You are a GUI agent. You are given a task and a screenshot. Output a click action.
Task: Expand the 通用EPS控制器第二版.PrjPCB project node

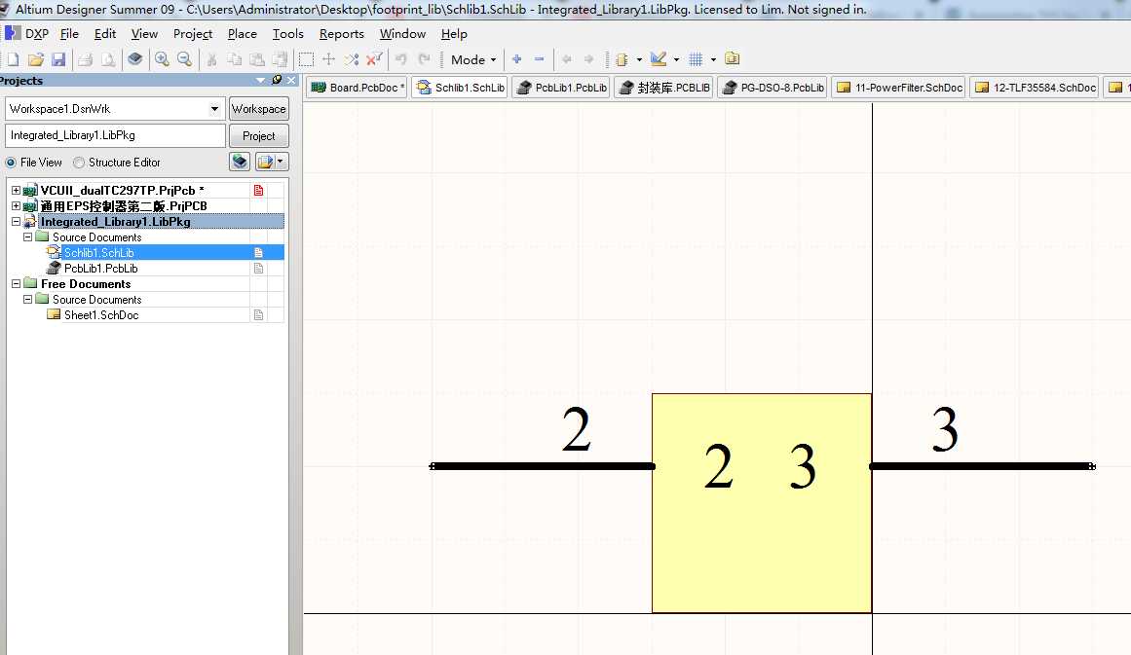pos(16,206)
